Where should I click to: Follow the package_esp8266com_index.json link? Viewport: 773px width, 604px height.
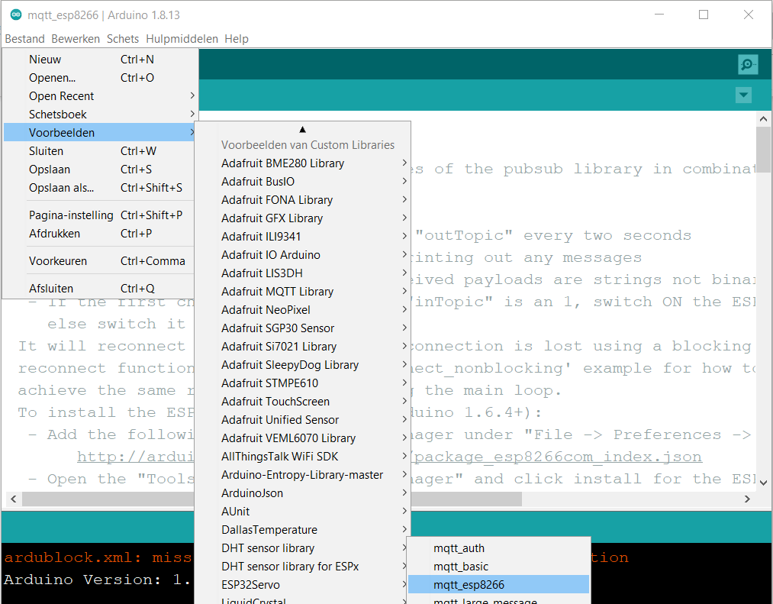click(556, 457)
